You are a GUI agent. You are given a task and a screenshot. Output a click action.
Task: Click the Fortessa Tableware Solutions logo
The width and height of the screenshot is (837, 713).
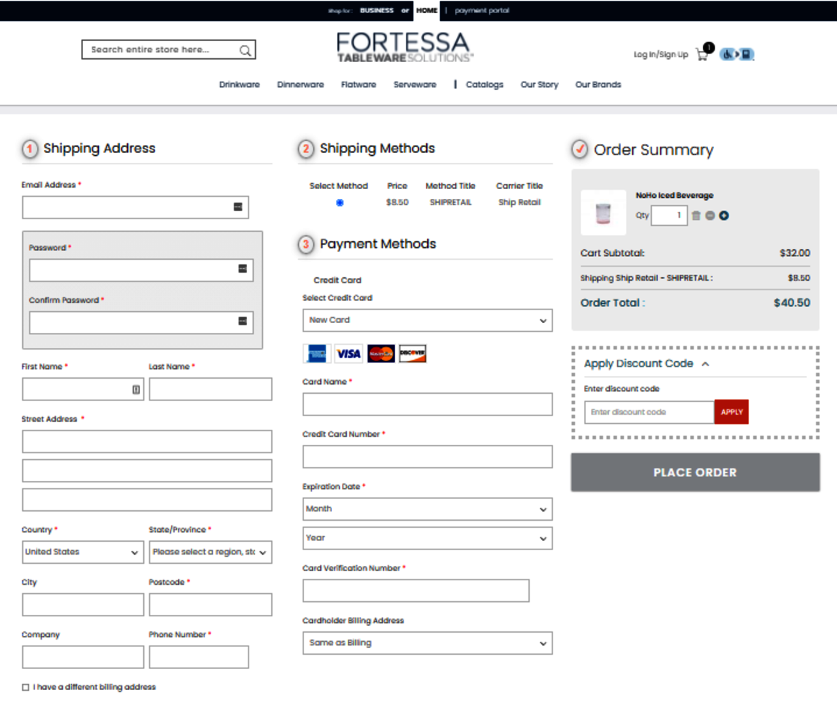click(x=403, y=48)
